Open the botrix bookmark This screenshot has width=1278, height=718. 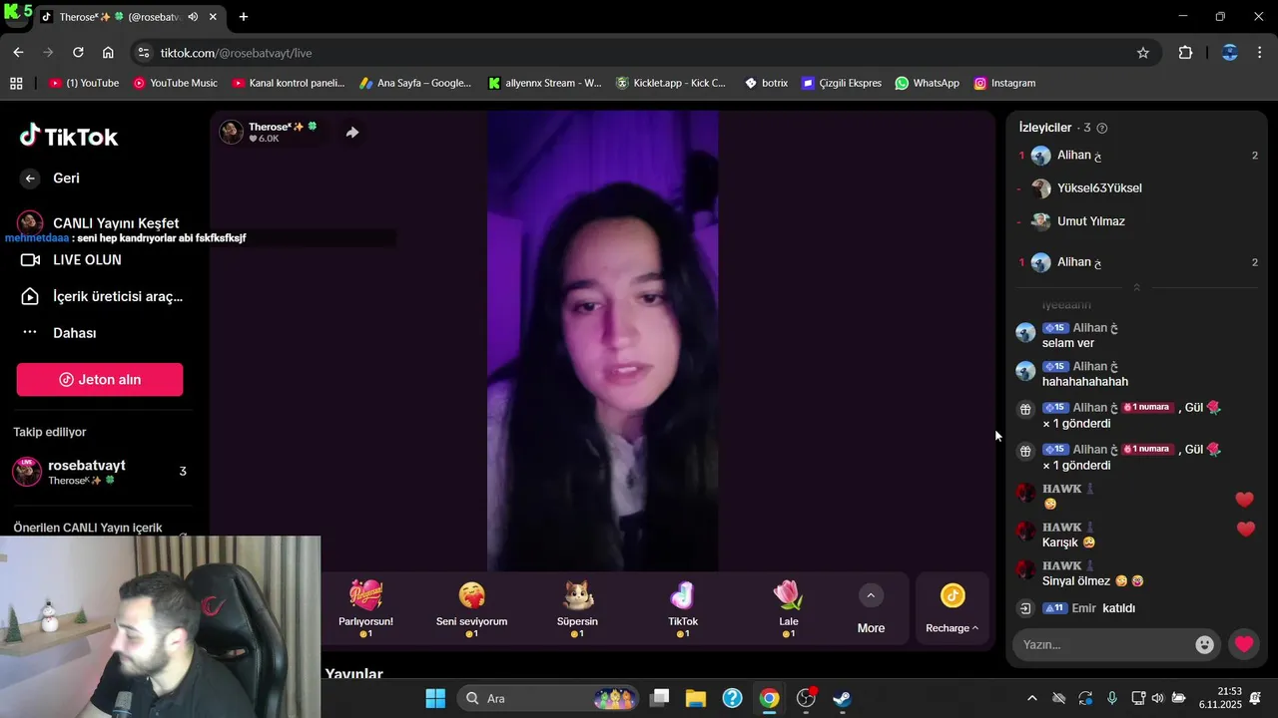point(767,84)
